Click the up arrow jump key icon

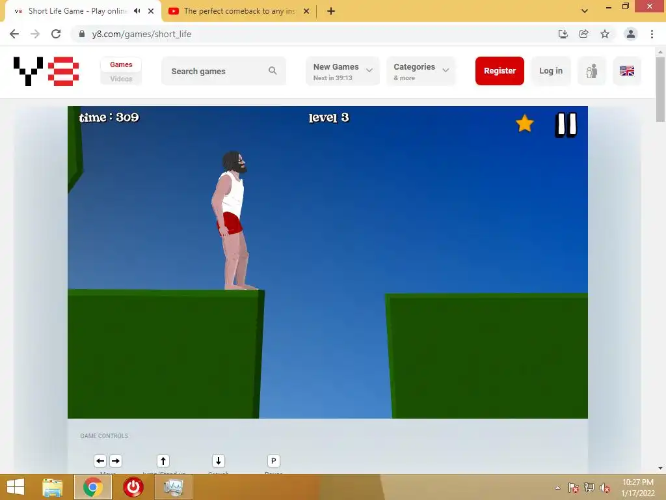click(163, 461)
